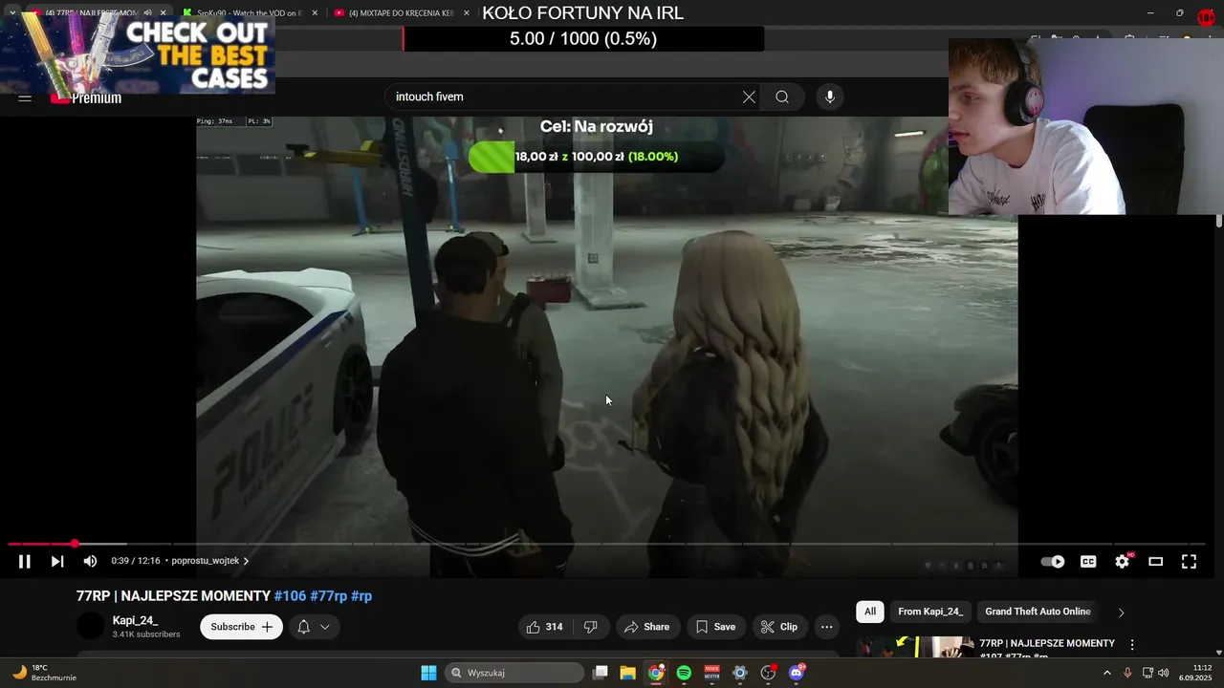Subscribe to the Kapi_24_ channel
The image size is (1224, 688).
[242, 627]
